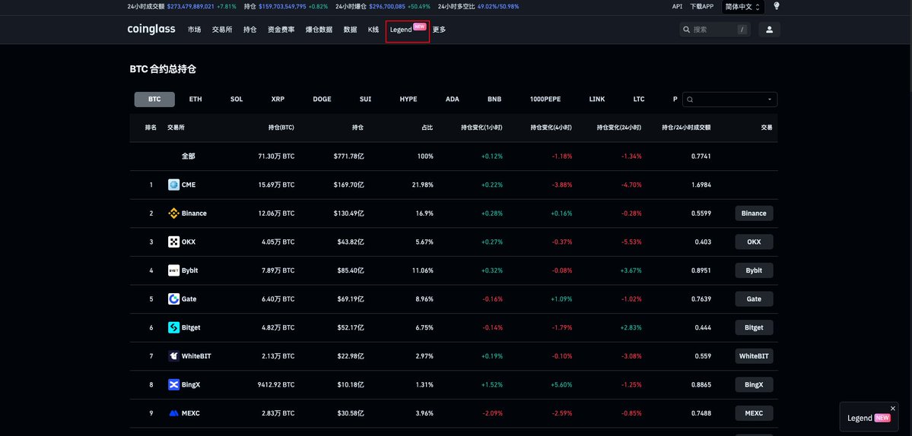Sort by 持仓变化(1小时) column header

point(481,127)
